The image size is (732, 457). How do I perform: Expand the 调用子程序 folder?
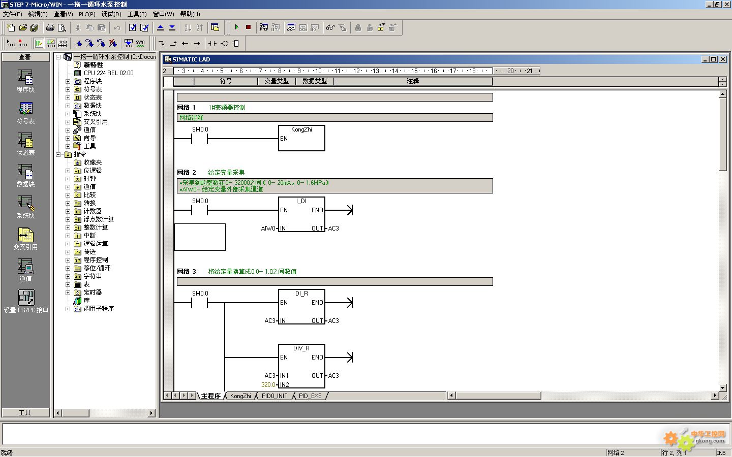68,309
